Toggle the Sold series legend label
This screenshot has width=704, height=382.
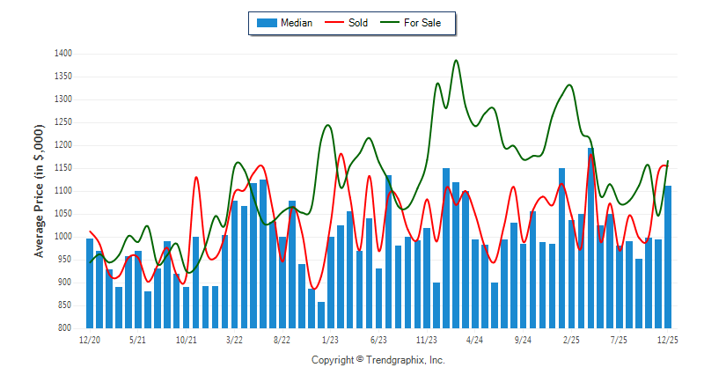click(x=357, y=23)
